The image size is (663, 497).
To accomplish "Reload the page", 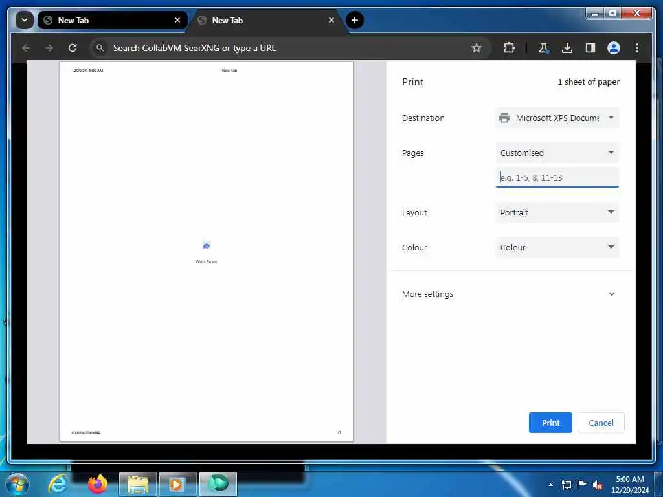I will point(73,48).
